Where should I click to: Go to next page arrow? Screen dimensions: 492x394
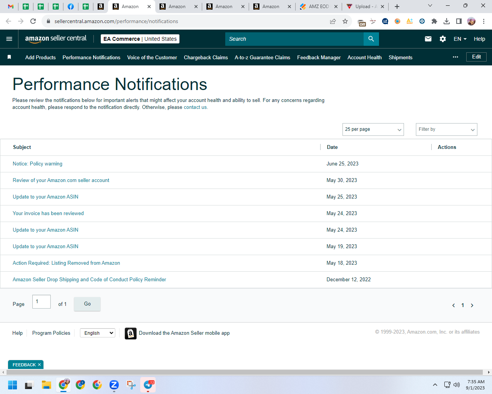[x=472, y=306]
